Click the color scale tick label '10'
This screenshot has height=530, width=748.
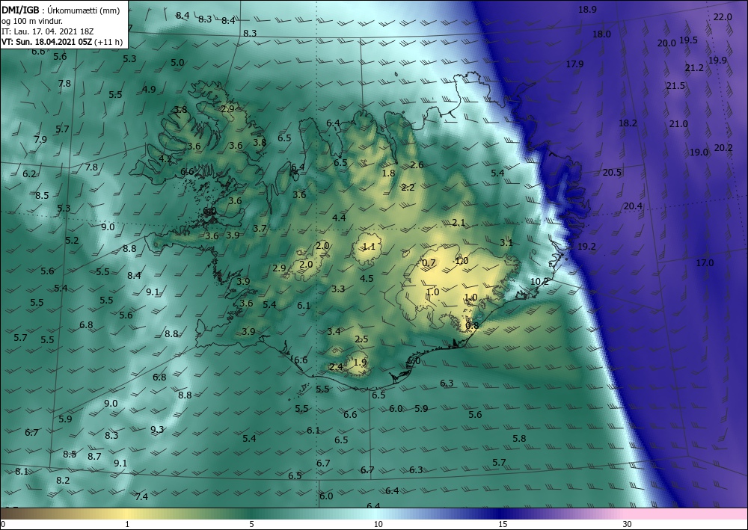[x=378, y=524]
